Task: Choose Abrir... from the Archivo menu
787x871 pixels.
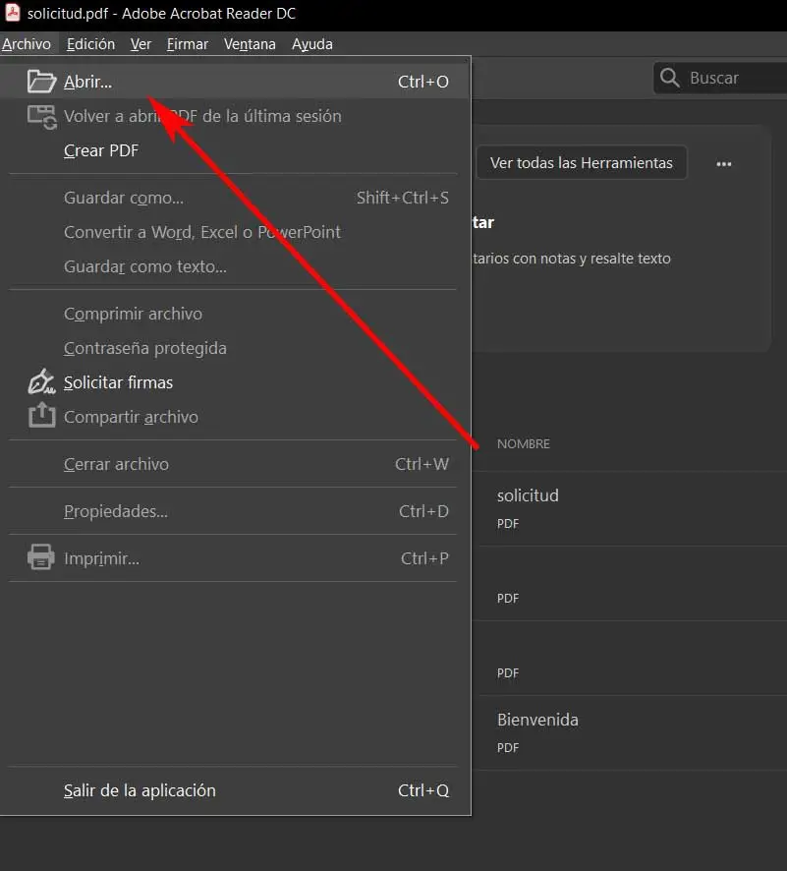Action: [236, 81]
